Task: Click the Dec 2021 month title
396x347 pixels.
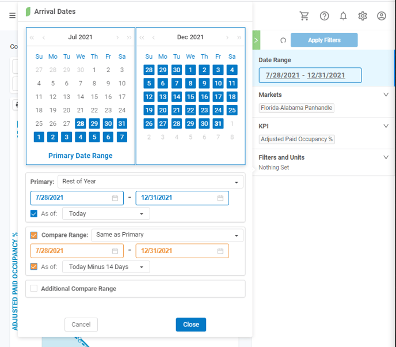Action: [x=190, y=37]
